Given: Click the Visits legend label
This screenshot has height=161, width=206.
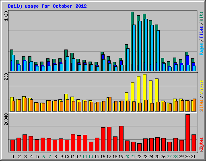Looking at the screenshot, I should [x=202, y=88].
